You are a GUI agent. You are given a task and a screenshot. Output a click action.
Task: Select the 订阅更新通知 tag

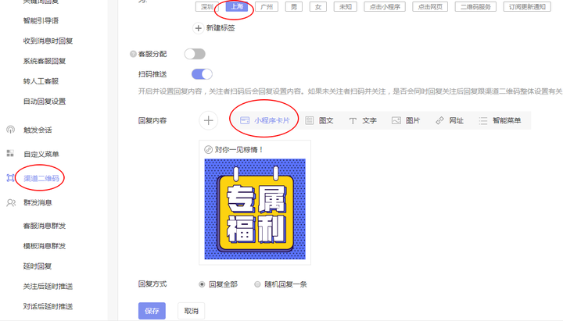click(x=527, y=7)
